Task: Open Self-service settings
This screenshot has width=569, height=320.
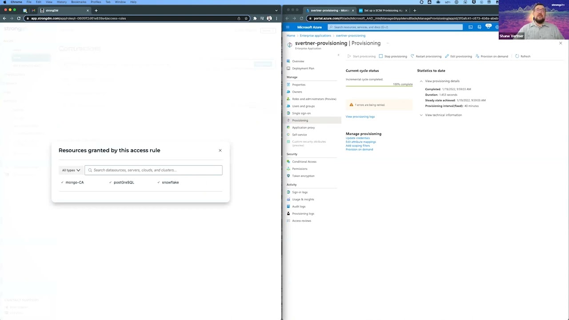Action: coord(299,135)
